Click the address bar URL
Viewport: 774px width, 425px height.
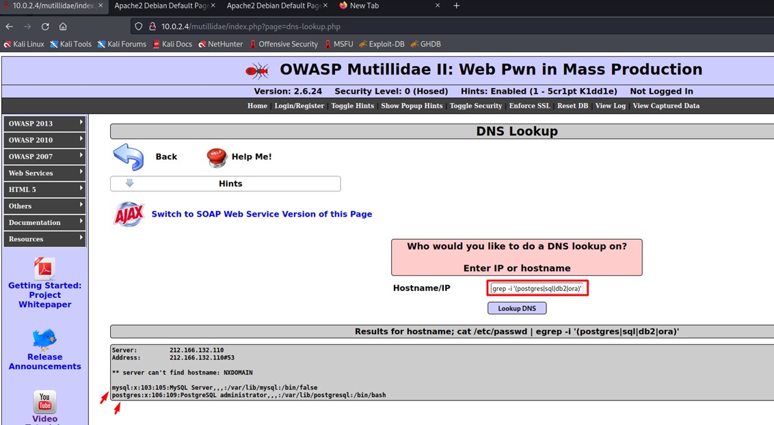(251, 27)
